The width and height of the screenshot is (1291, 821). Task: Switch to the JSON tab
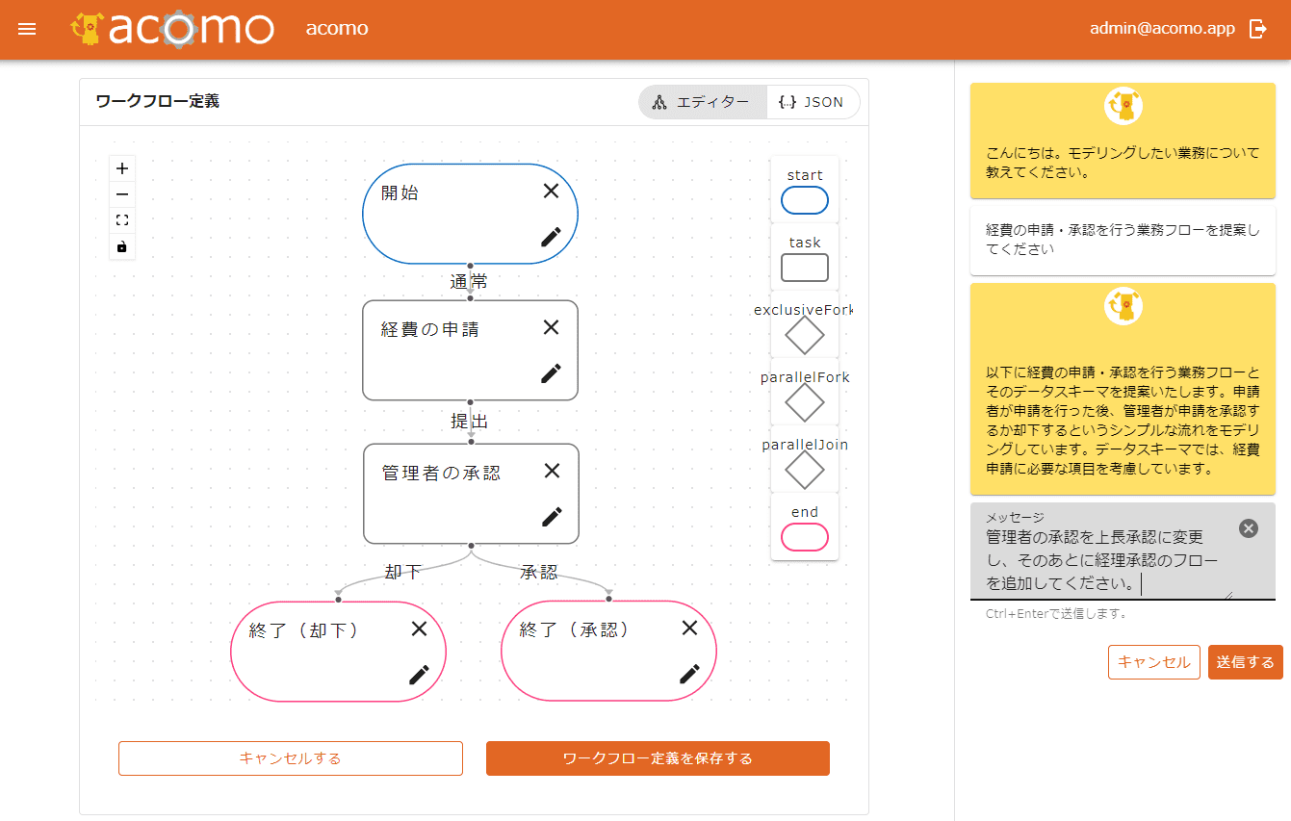click(x=812, y=102)
